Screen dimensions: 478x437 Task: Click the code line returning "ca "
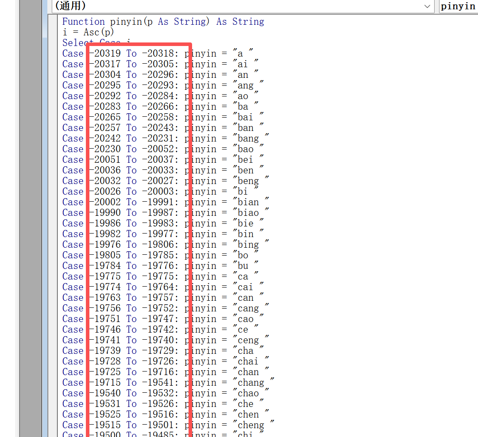160,277
